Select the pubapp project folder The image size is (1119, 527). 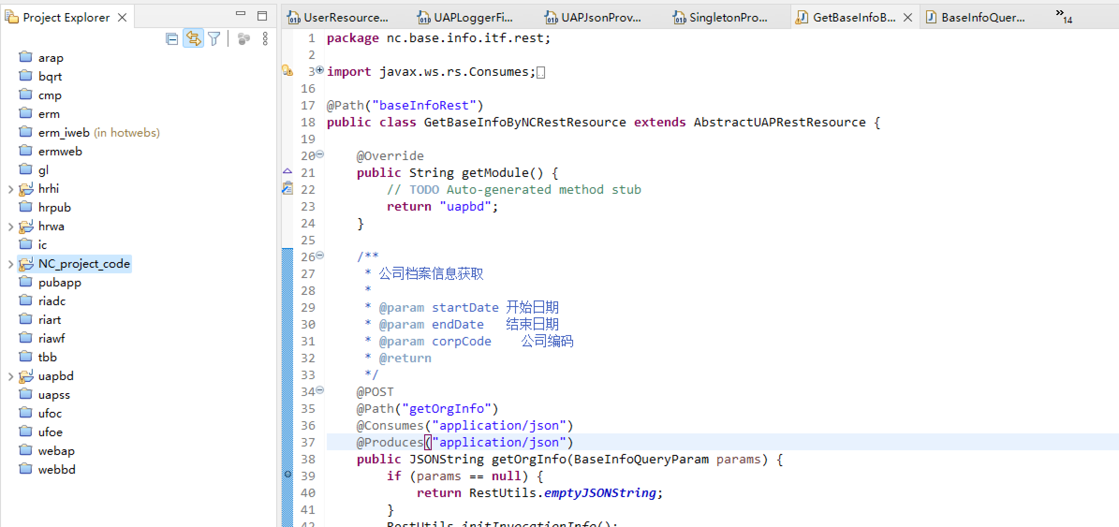(59, 283)
